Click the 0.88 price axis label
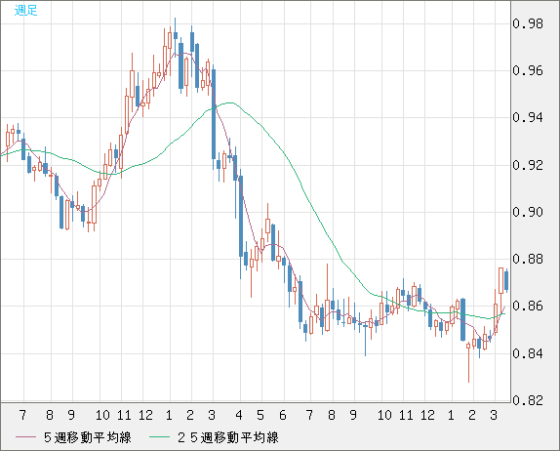 point(528,259)
